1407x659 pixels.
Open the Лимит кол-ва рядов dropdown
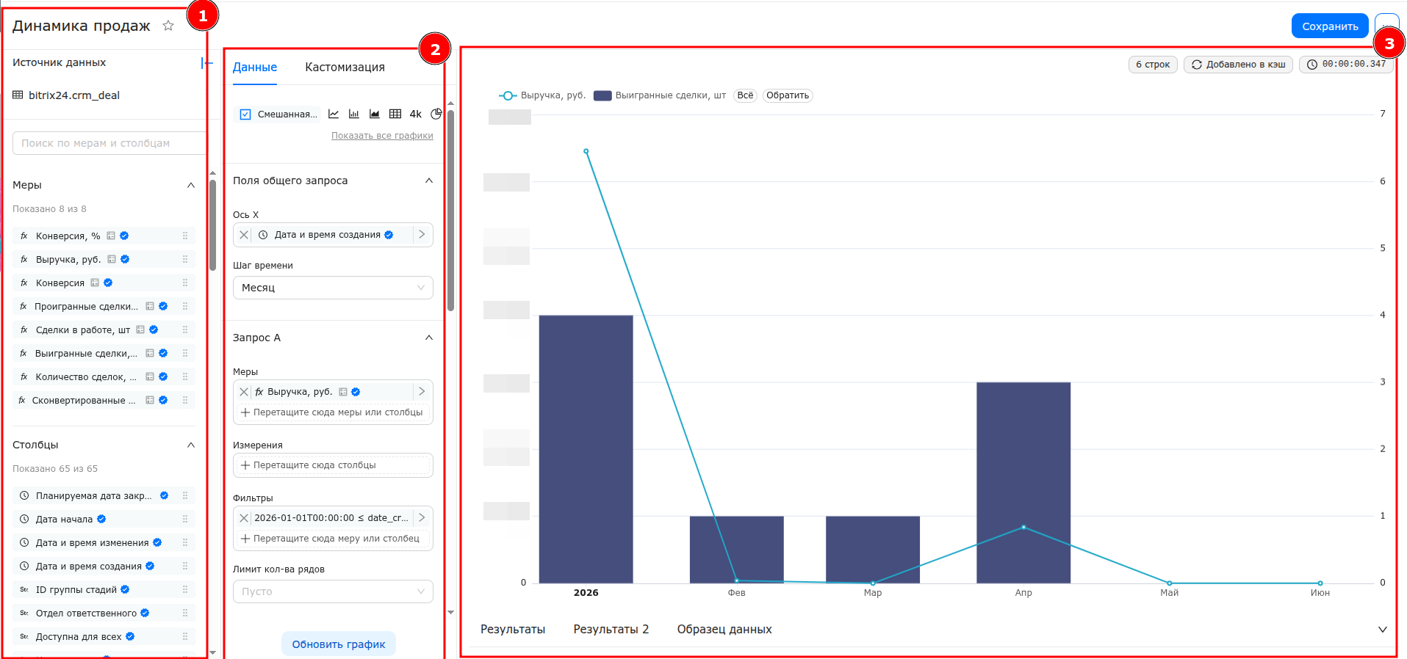tap(333, 591)
